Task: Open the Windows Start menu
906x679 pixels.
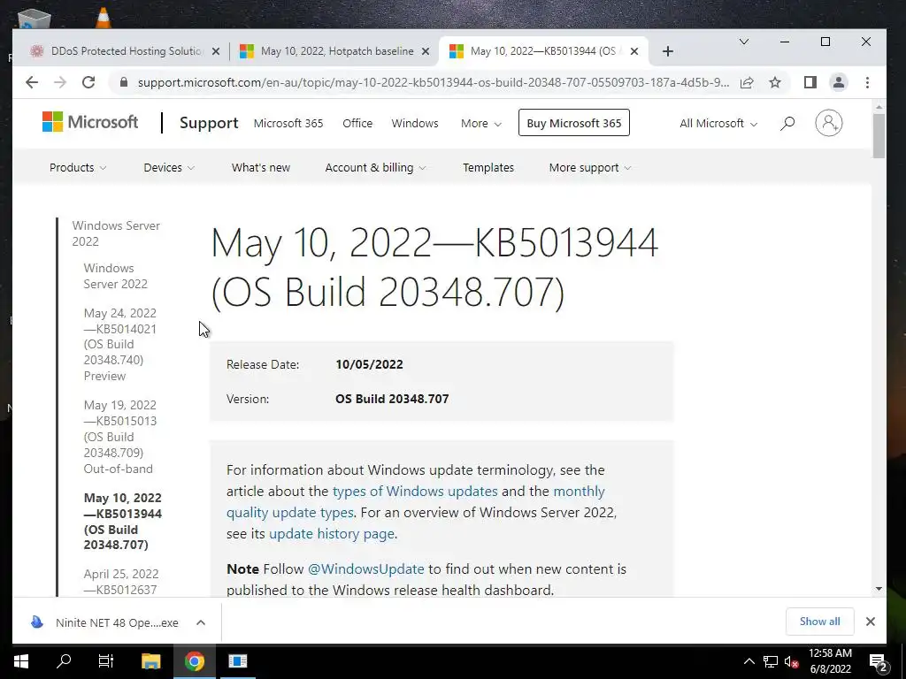Action: coord(21,661)
